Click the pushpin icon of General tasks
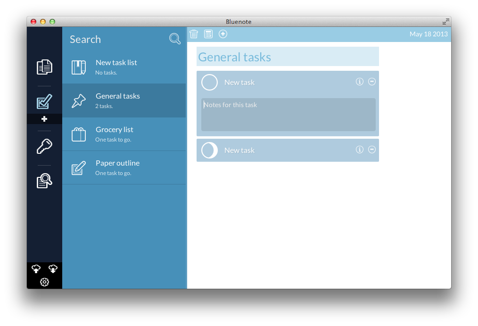The width and height of the screenshot is (478, 326). (79, 101)
